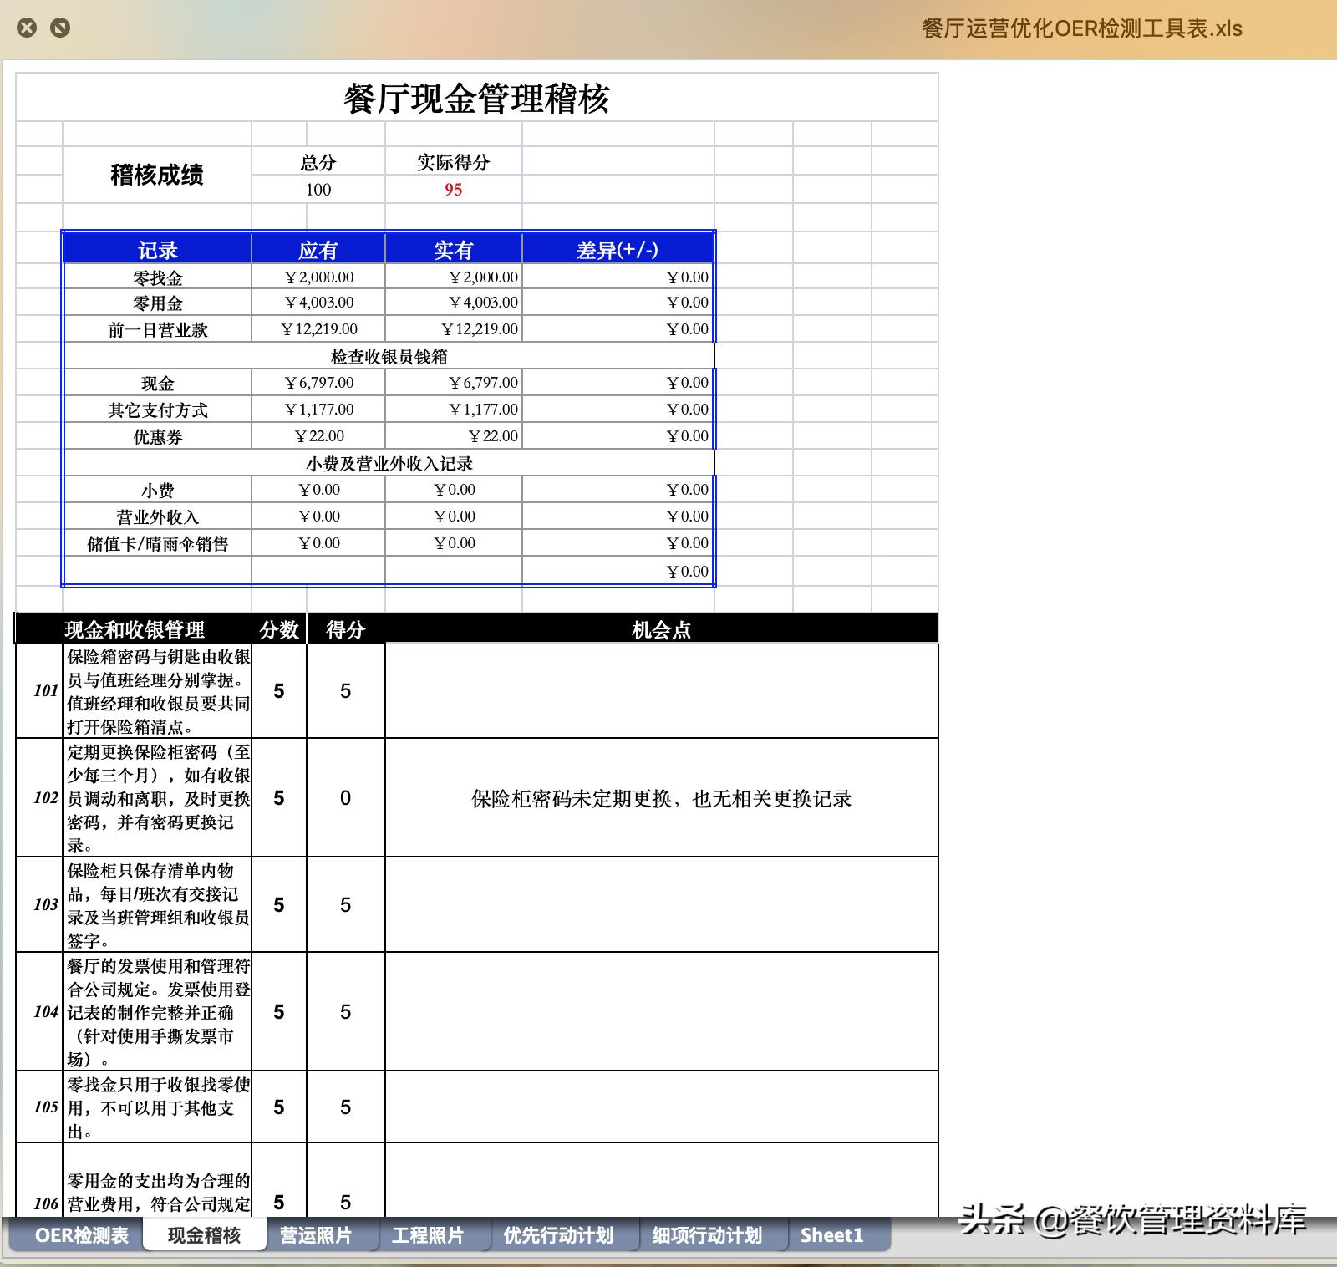
Task: Click the 总分 label cell
Action: click(318, 162)
